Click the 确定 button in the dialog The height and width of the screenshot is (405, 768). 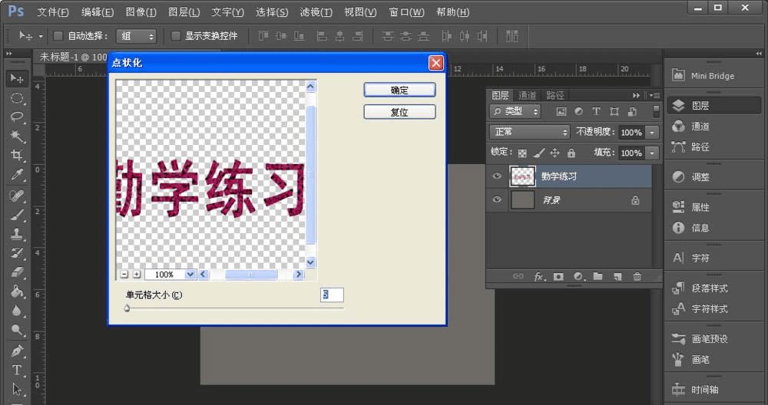(x=399, y=90)
